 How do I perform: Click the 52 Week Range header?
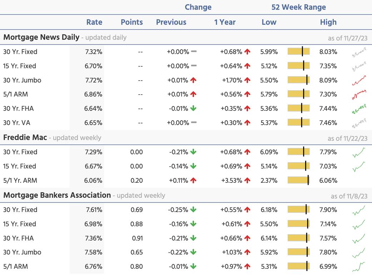[299, 7]
